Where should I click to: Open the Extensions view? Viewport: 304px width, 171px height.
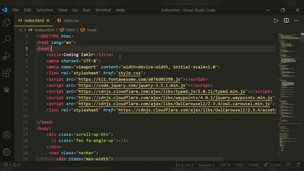coord(7,73)
